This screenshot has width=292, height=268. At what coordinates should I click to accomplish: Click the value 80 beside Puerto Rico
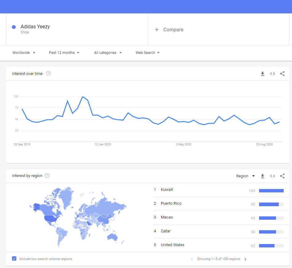(x=253, y=204)
